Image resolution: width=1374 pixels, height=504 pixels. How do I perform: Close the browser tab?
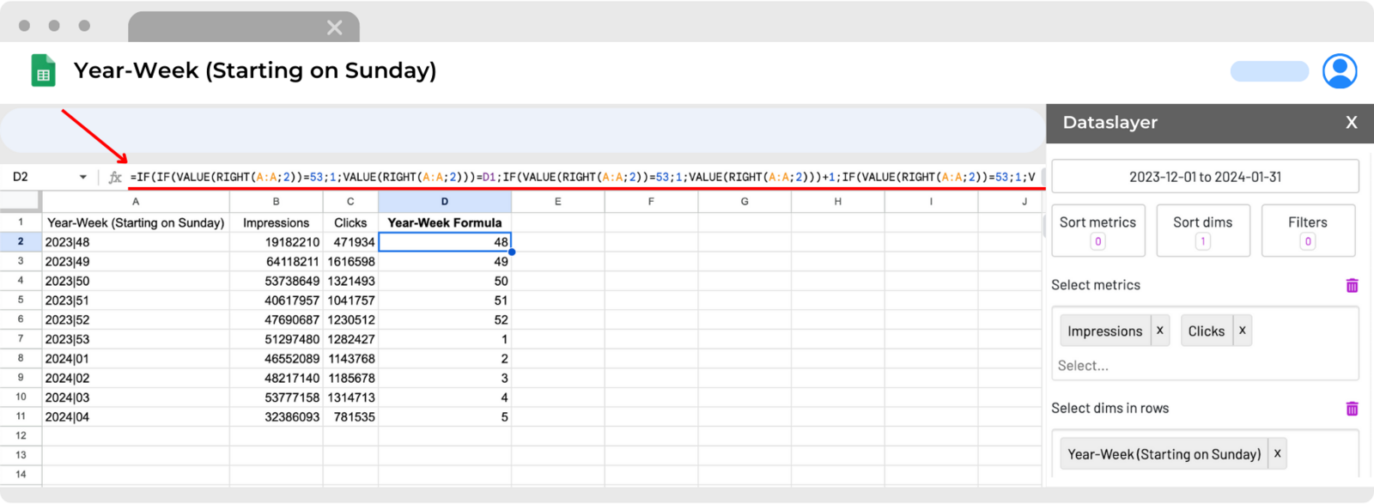click(x=335, y=27)
